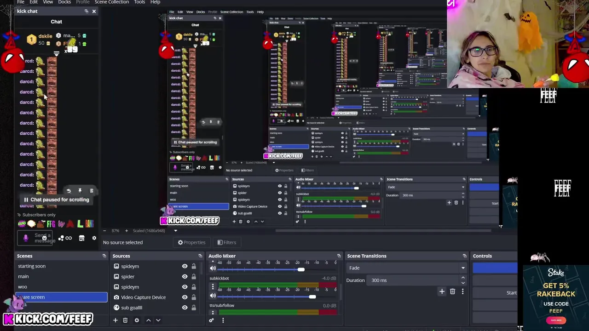
Task: Undock the Sources panel
Action: [x=200, y=256]
